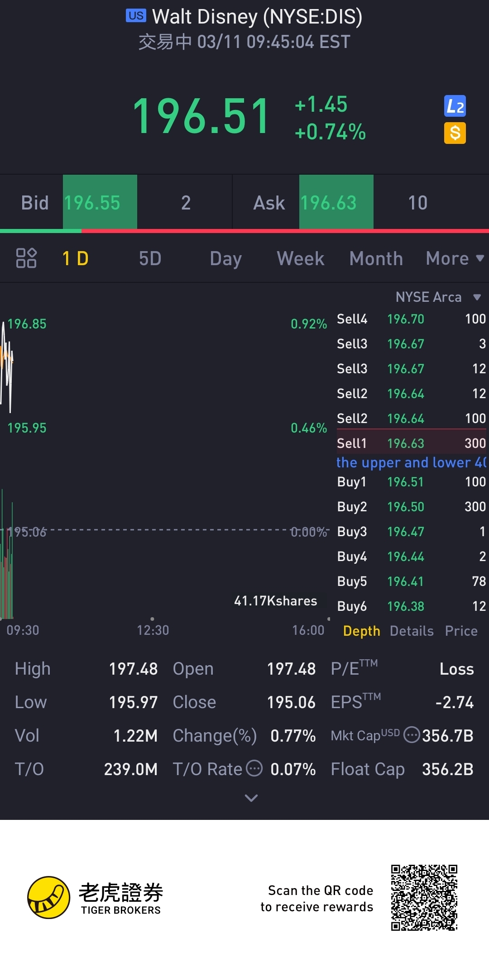Screen dimensions: 489x976
Task: Tap the Buy4 196.44 order row
Action: [x=411, y=556]
